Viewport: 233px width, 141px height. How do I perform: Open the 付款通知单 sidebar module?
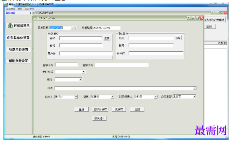tap(18, 25)
